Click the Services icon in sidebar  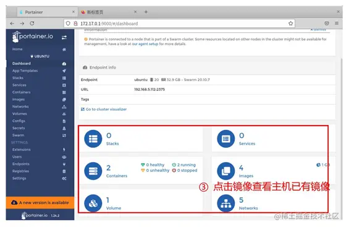point(64,85)
